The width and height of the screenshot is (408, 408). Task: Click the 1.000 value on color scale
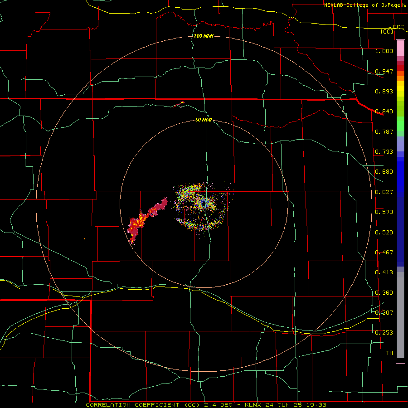coord(384,51)
